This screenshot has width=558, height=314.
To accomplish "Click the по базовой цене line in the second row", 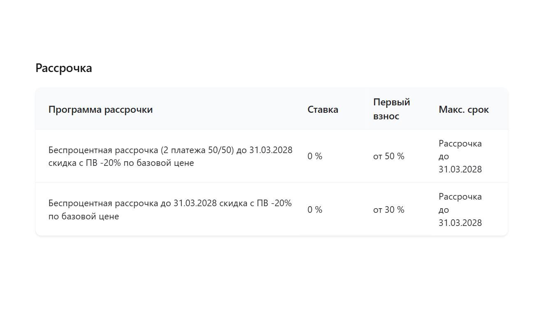I will pyautogui.click(x=84, y=216).
